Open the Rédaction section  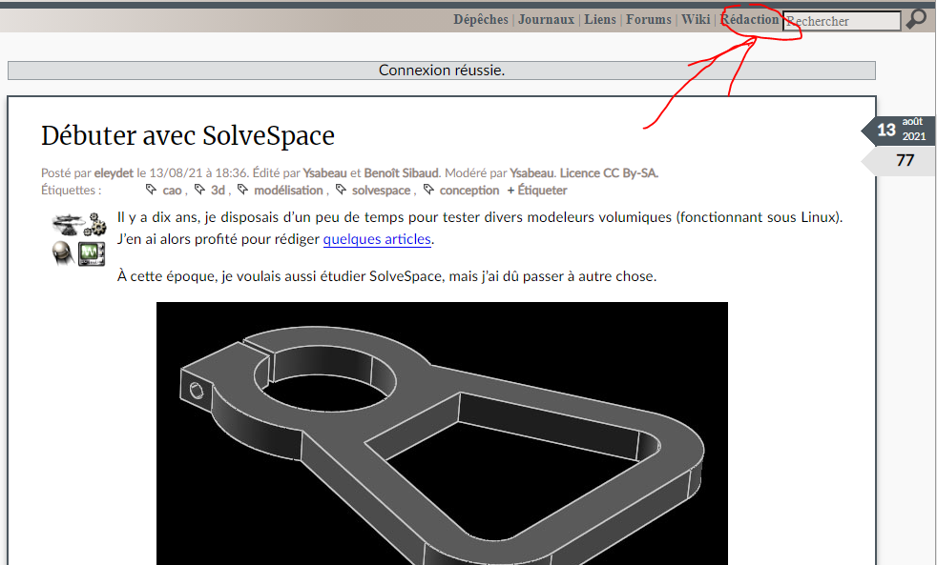pos(750,20)
